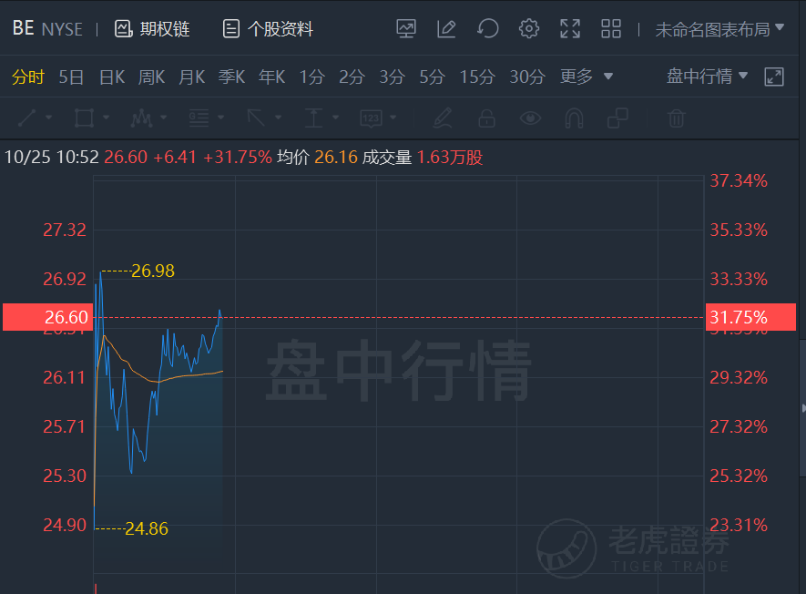Open chart settings with the gear icon
Screen dimensions: 806x594
pos(529,28)
